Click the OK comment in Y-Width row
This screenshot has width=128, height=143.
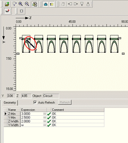54,125
